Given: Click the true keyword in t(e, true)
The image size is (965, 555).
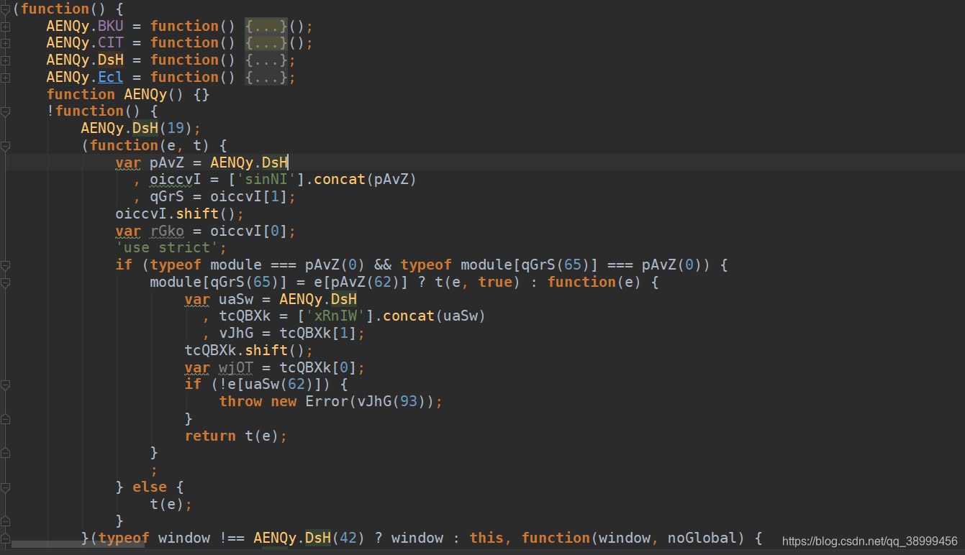Looking at the screenshot, I should pyautogui.click(x=495, y=282).
